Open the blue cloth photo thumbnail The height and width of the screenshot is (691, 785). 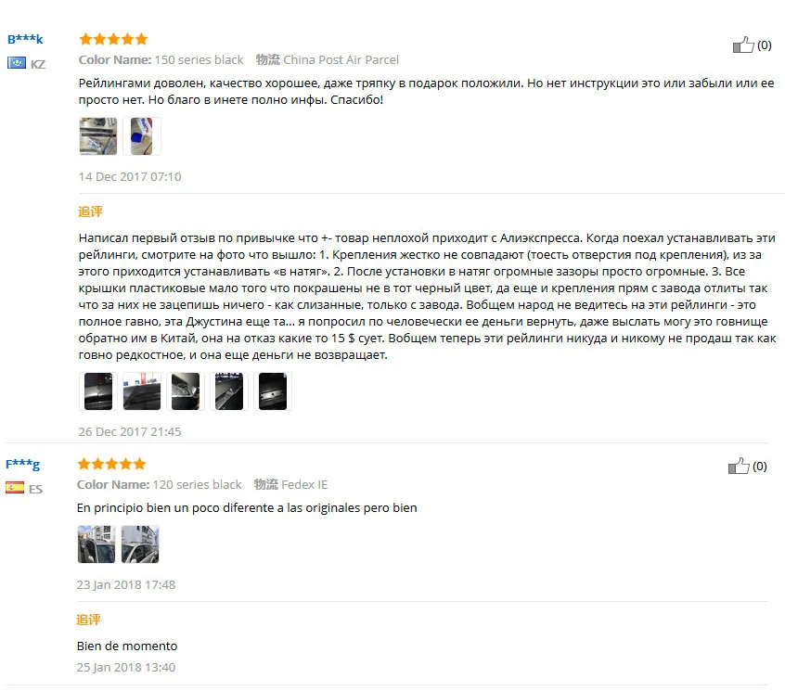coord(142,136)
